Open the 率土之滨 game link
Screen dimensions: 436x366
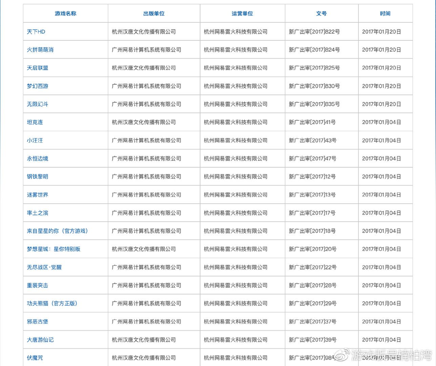pyautogui.click(x=38, y=213)
